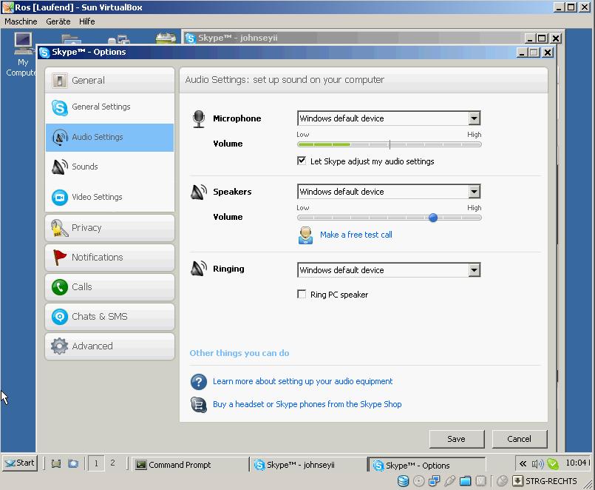Click the red Notifications flag icon
Image resolution: width=595 pixels, height=490 pixels.
coord(59,258)
